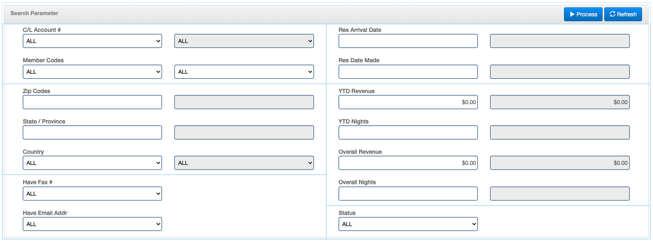Expand the Have Fax # dropdown
The height and width of the screenshot is (241, 653).
92,194
